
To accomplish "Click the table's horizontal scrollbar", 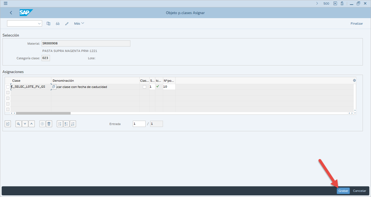I will point(43,113).
